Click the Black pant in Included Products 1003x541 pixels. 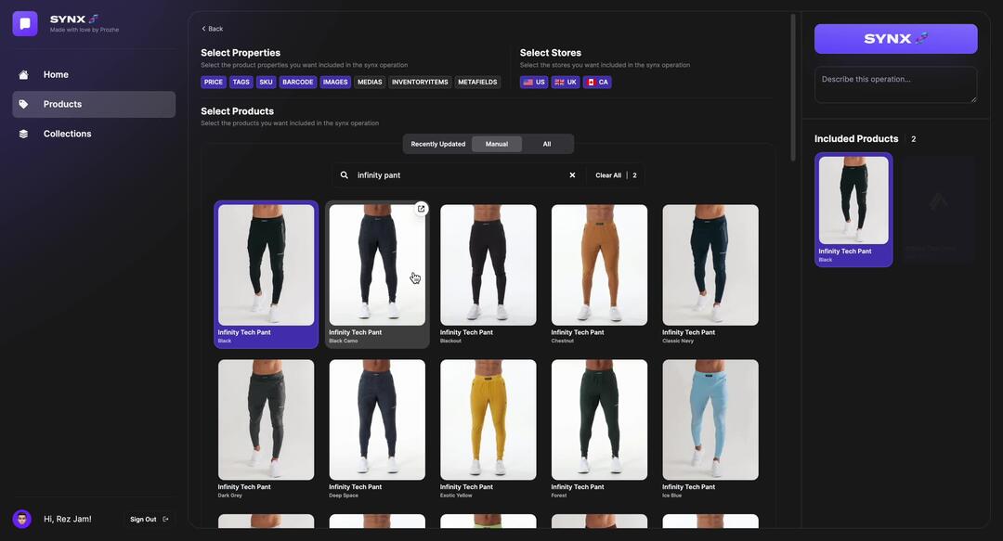853,210
